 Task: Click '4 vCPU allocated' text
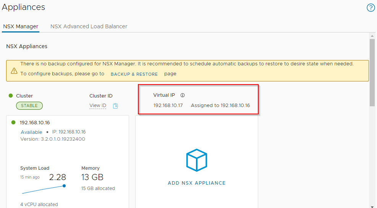pos(39,205)
